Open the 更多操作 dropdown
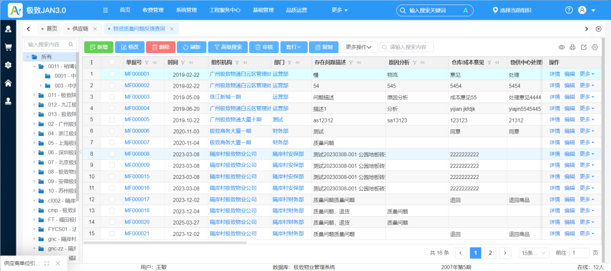This screenshot has height=271, width=611. [x=359, y=47]
